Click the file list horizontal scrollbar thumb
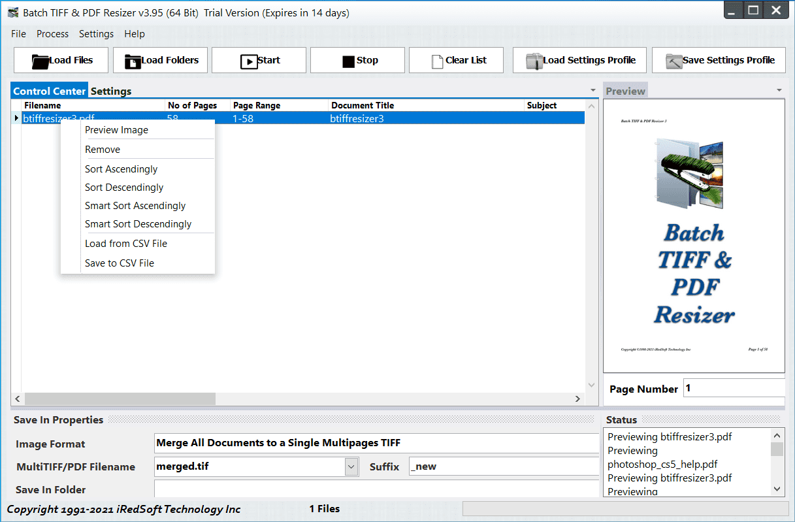Image resolution: width=795 pixels, height=522 pixels. pyautogui.click(x=120, y=399)
